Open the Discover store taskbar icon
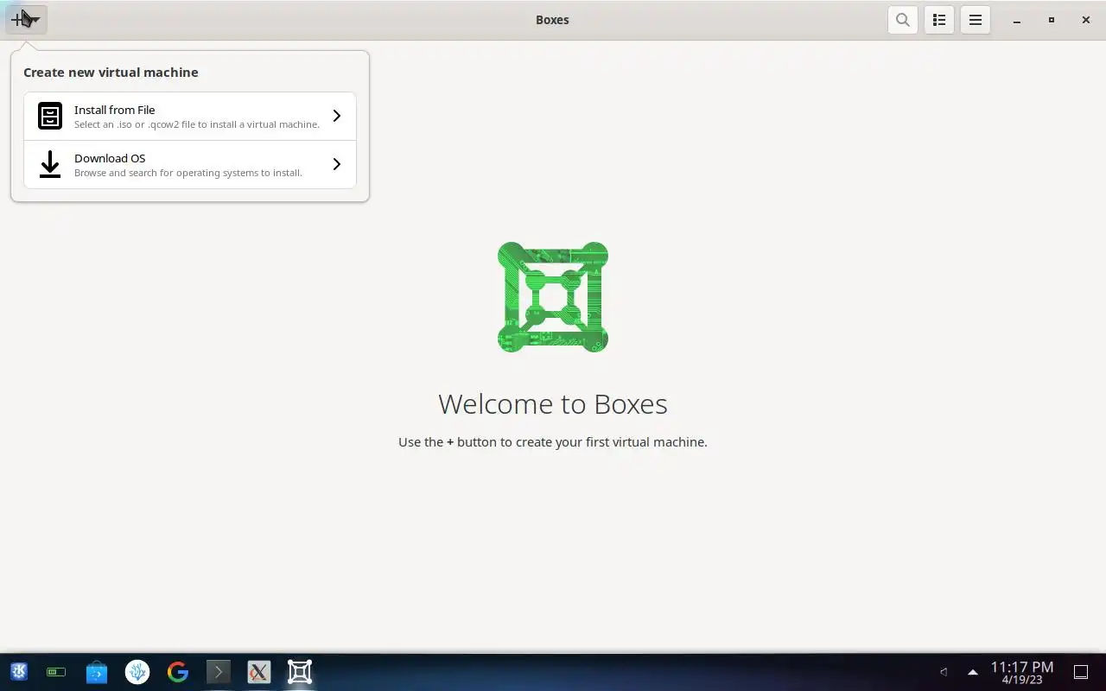The width and height of the screenshot is (1106, 691). [x=97, y=672]
